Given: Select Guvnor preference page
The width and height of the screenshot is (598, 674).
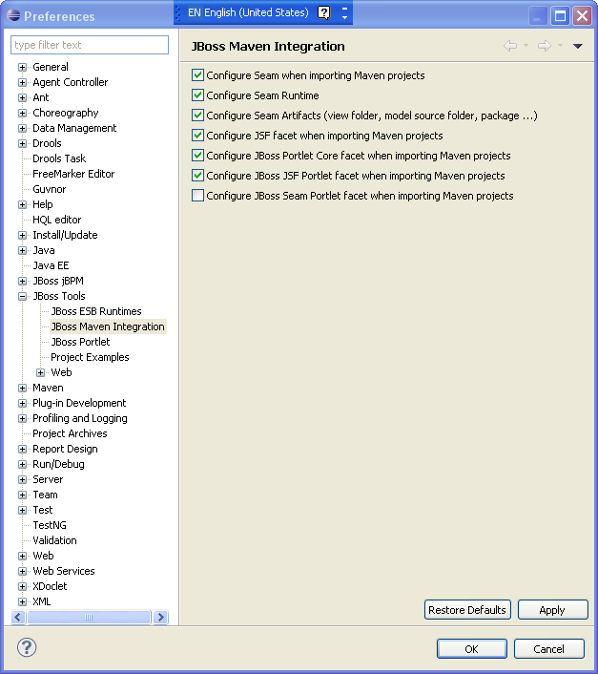Looking at the screenshot, I should pyautogui.click(x=50, y=189).
